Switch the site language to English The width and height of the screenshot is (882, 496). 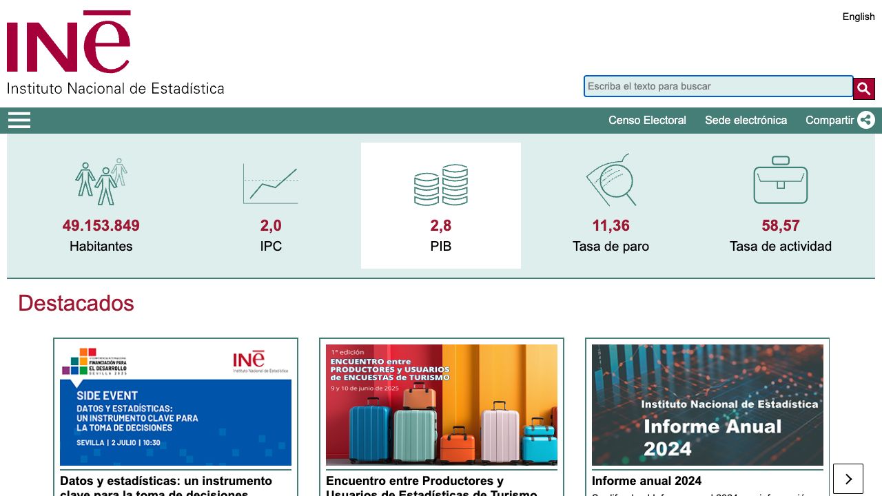click(x=858, y=17)
